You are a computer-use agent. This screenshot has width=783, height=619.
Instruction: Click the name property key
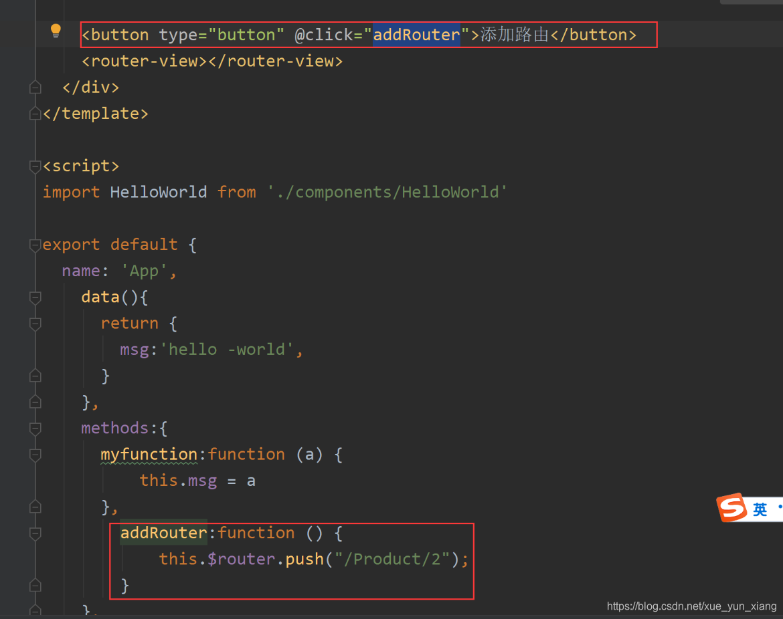[x=81, y=271]
